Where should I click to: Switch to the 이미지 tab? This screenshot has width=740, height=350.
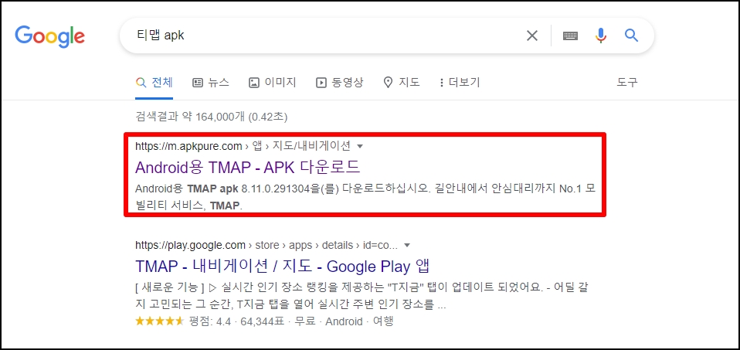pos(273,83)
